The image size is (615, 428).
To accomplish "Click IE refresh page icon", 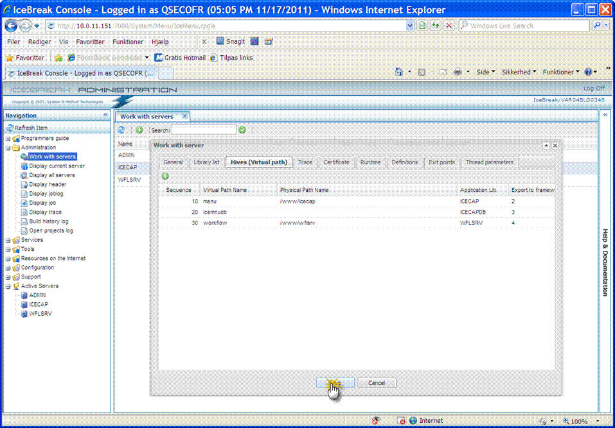I will pos(435,26).
